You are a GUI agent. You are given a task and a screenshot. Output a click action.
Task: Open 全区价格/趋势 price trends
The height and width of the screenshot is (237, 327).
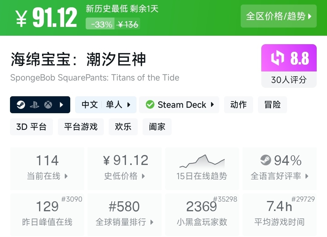point(279,16)
